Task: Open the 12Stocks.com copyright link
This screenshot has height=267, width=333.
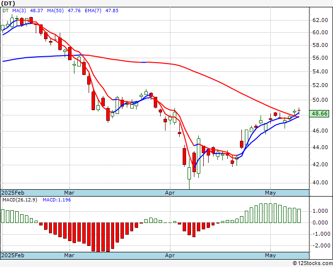Action: point(312,264)
